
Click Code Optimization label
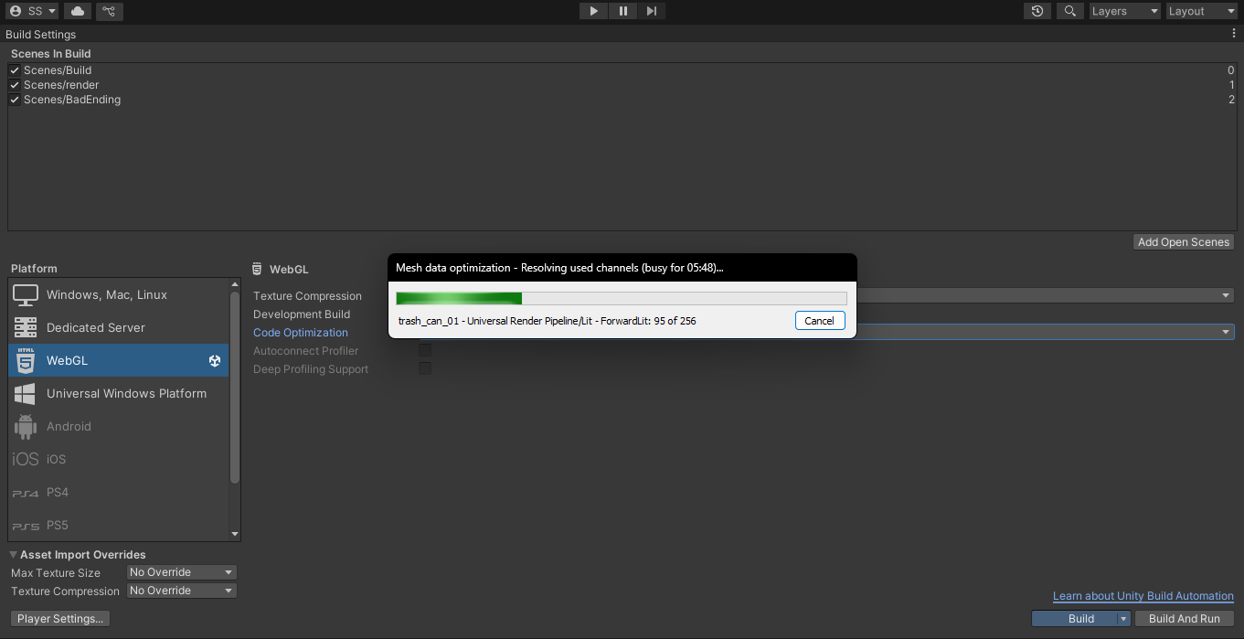[x=301, y=333]
